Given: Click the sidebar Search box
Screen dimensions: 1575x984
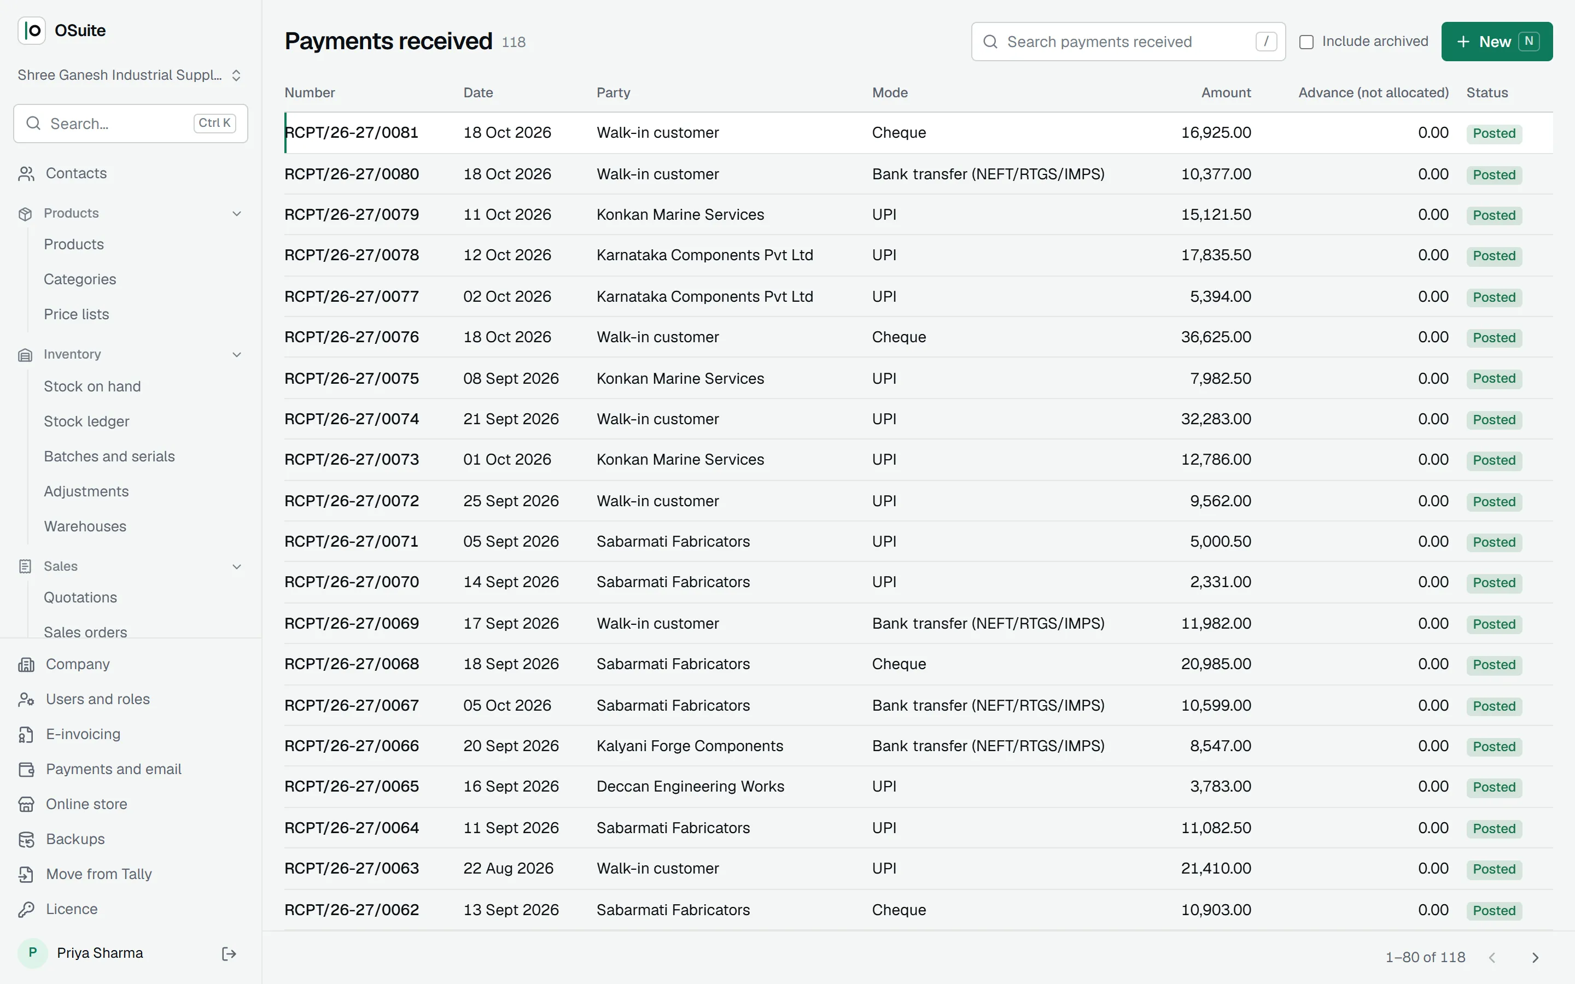Looking at the screenshot, I should click(x=130, y=124).
